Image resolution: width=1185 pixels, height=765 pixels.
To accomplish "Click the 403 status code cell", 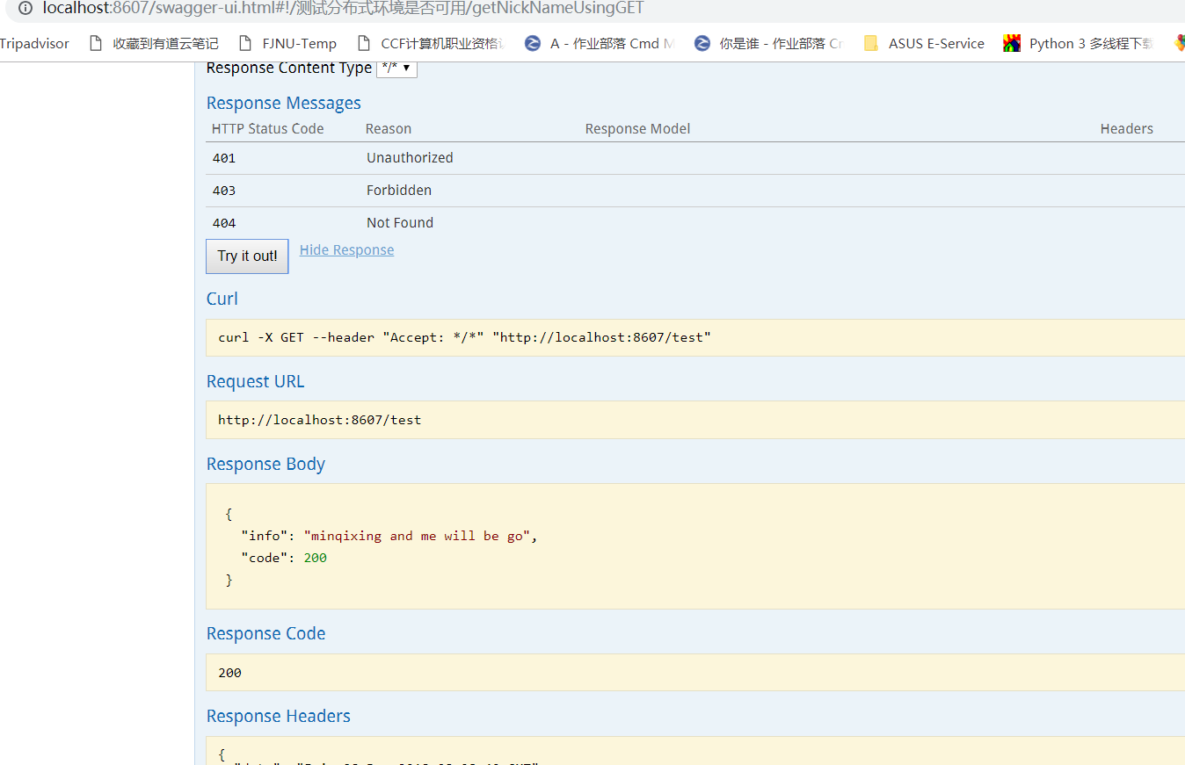I will (224, 191).
